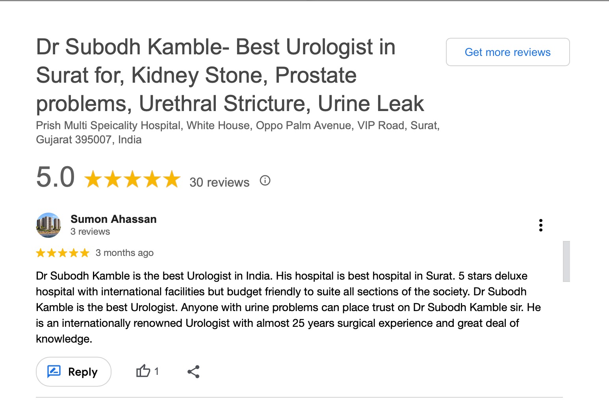Like the review with thumbs-up icon
609x404 pixels.
(x=143, y=371)
